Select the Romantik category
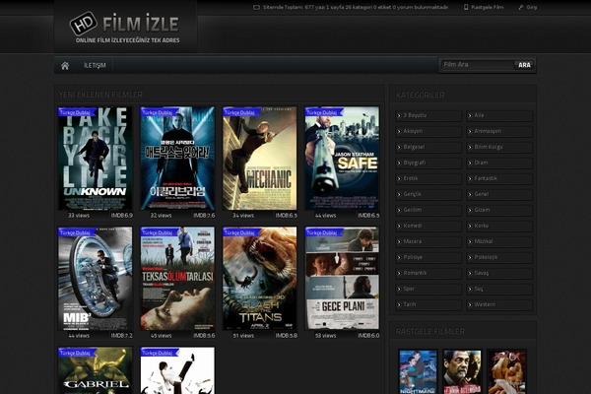This screenshot has width=591, height=394. click(x=428, y=273)
